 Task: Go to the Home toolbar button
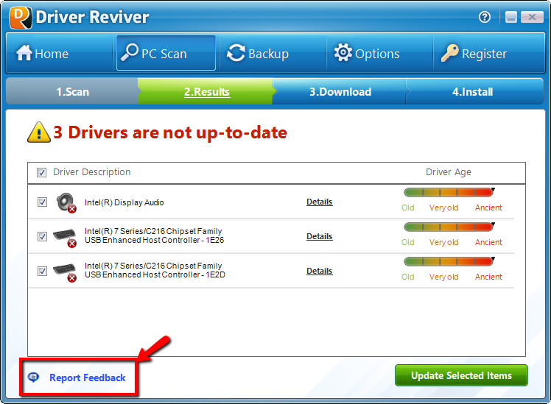click(43, 54)
